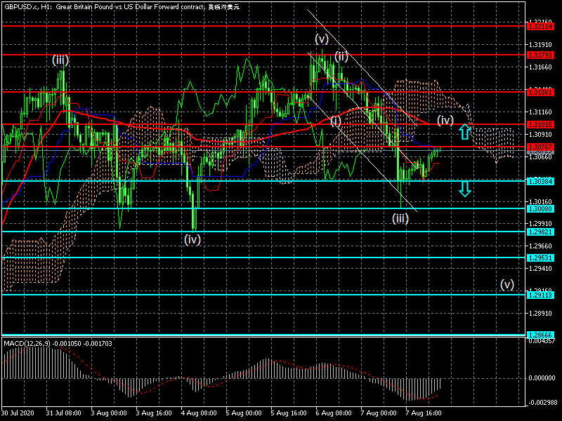562x421 pixels.
Task: Select the (v) label above the 1.29113 line
Action: (507, 285)
